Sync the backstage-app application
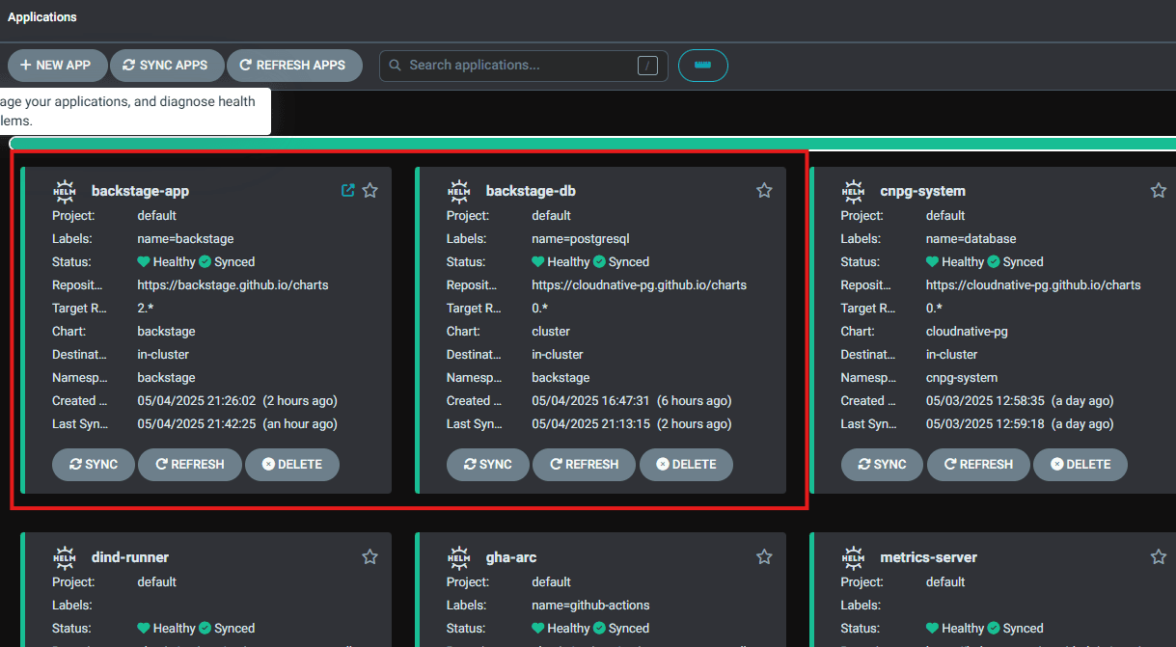This screenshot has height=647, width=1176. [94, 464]
